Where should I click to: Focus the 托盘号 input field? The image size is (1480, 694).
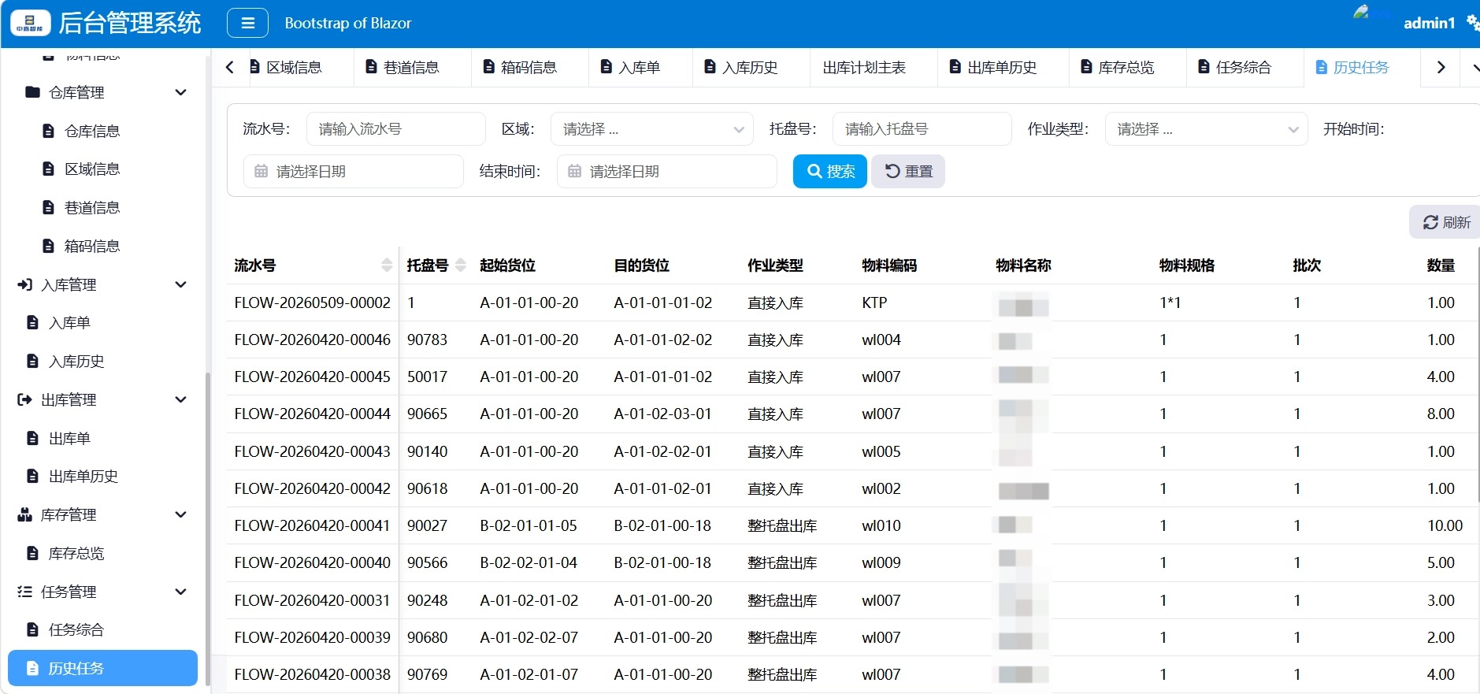tap(922, 129)
